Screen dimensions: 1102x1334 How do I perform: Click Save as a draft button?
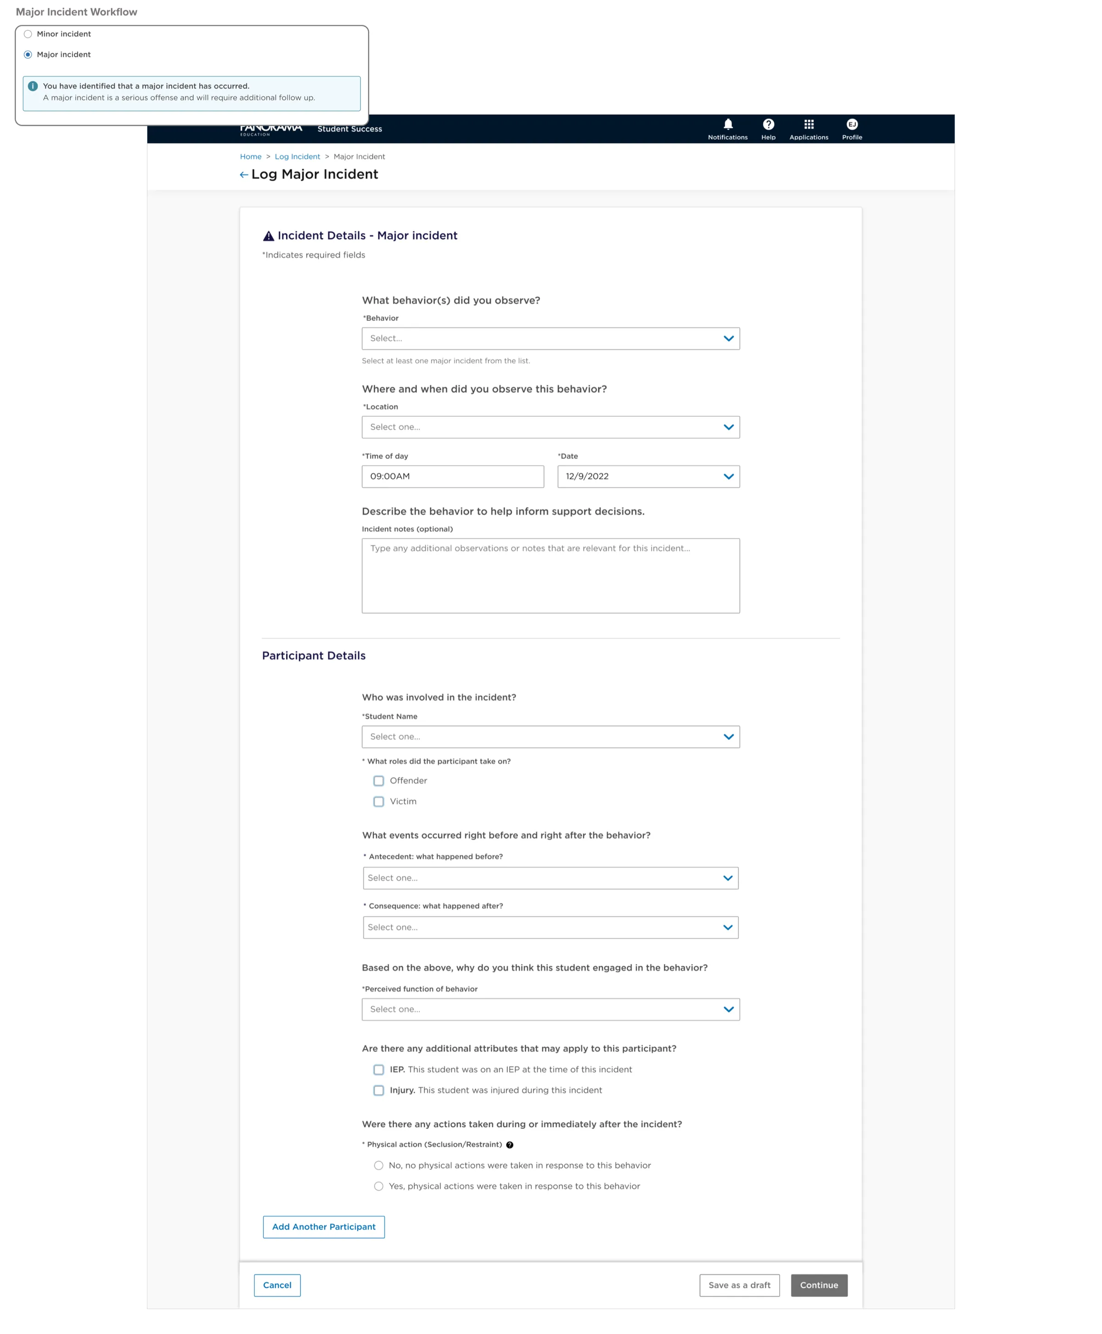click(x=740, y=1285)
